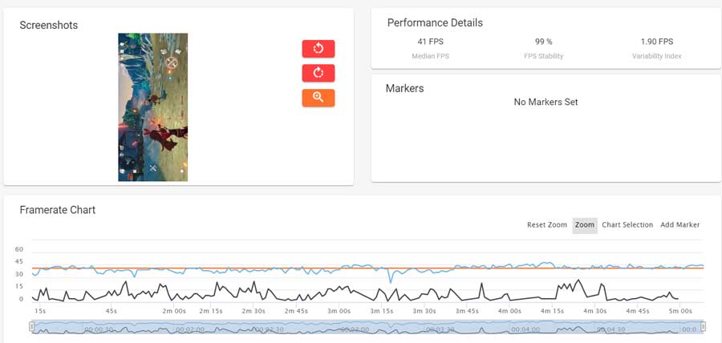Click the 1.90 FPS Variability Index value
722x343 pixels.
pos(656,42)
